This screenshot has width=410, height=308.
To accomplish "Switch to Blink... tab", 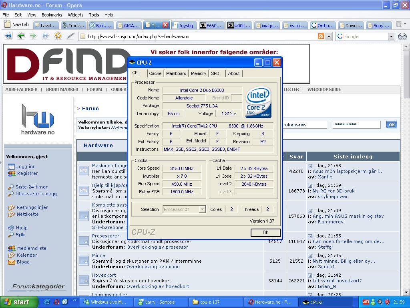I will coord(101,25).
